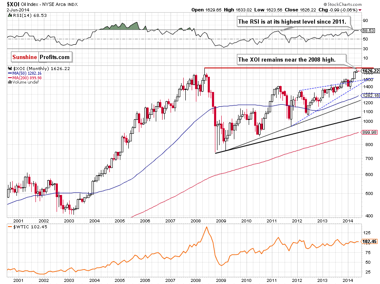The width and height of the screenshot is (380, 284).
Task: Click the MA(200) 899.98 legend text
Action: [x=27, y=78]
